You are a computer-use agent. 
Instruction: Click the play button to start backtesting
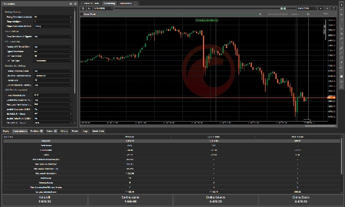pyautogui.click(x=321, y=9)
